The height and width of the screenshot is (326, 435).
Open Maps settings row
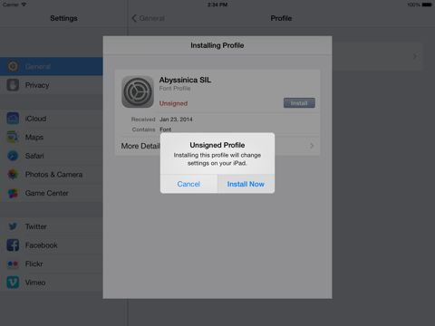tap(52, 137)
